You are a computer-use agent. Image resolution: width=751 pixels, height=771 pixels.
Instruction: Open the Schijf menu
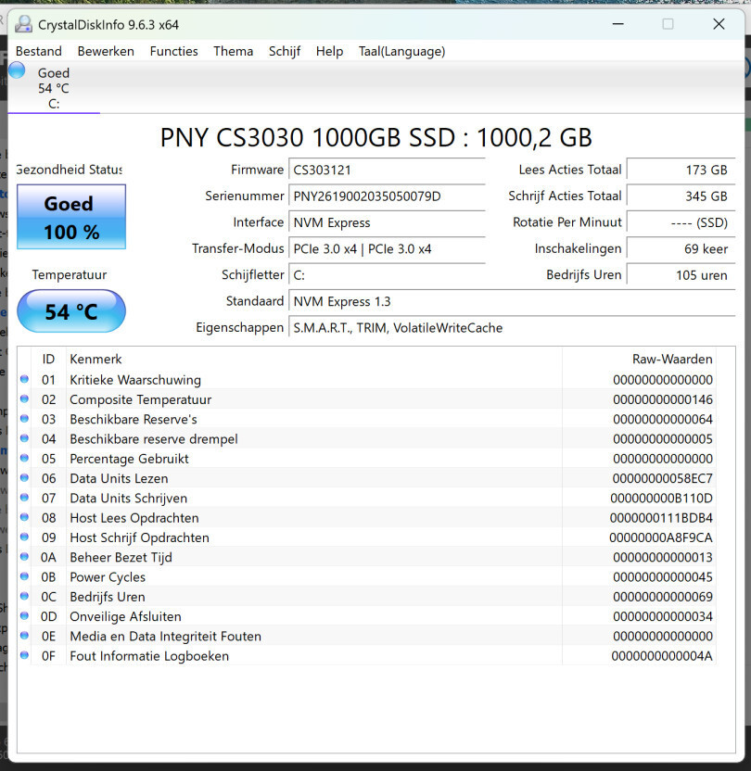[x=285, y=51]
